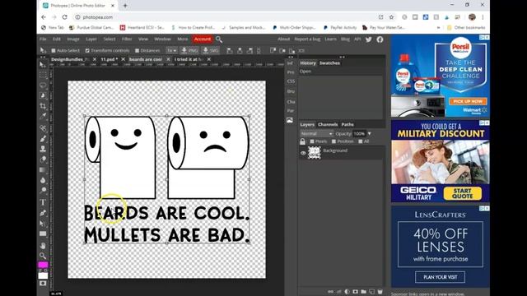This screenshot has height=296, width=527.
Task: Enable the Auto-Select checkbox
Action: [x=53, y=50]
